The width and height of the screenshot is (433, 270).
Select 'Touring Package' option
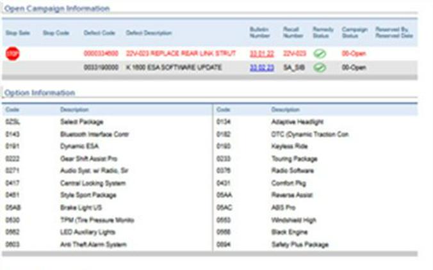tap(295, 159)
